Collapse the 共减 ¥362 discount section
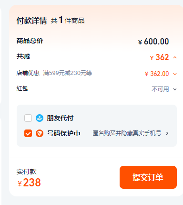183x205 pixels. coord(175,57)
